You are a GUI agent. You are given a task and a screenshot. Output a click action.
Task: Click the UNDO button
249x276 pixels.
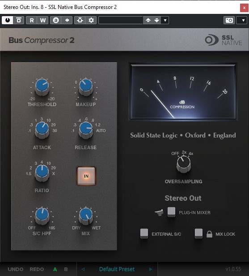coord(16,269)
